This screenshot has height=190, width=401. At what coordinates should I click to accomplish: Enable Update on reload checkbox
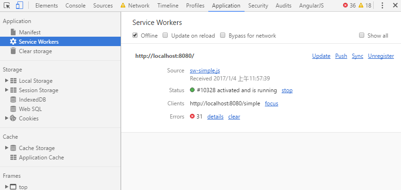[x=165, y=35]
